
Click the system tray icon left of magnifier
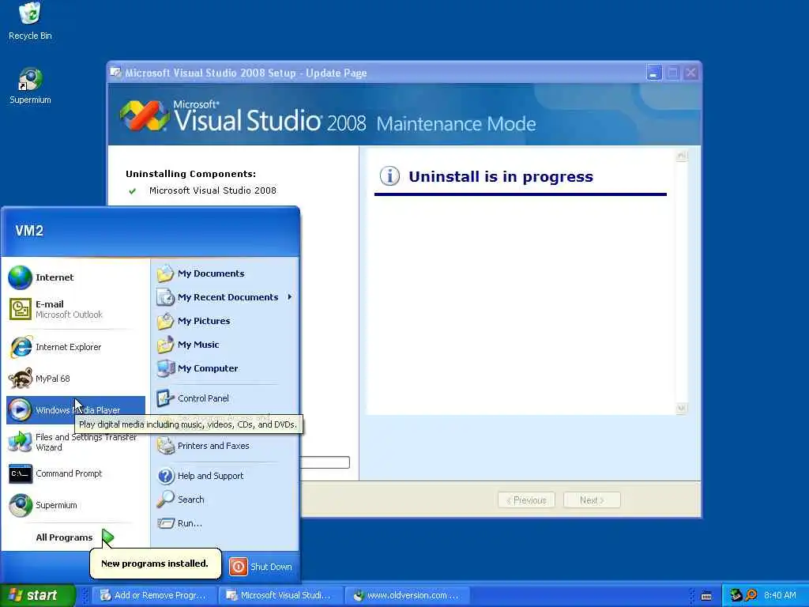pyautogui.click(x=736, y=595)
